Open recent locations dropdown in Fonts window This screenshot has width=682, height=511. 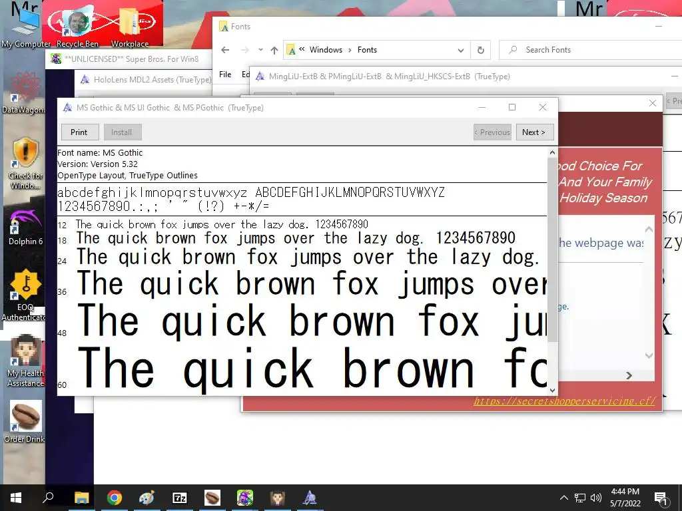[260, 50]
